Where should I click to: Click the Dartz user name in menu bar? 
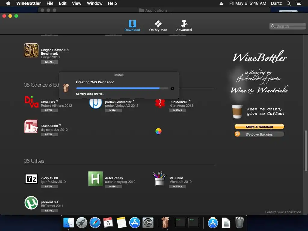tap(276, 3)
